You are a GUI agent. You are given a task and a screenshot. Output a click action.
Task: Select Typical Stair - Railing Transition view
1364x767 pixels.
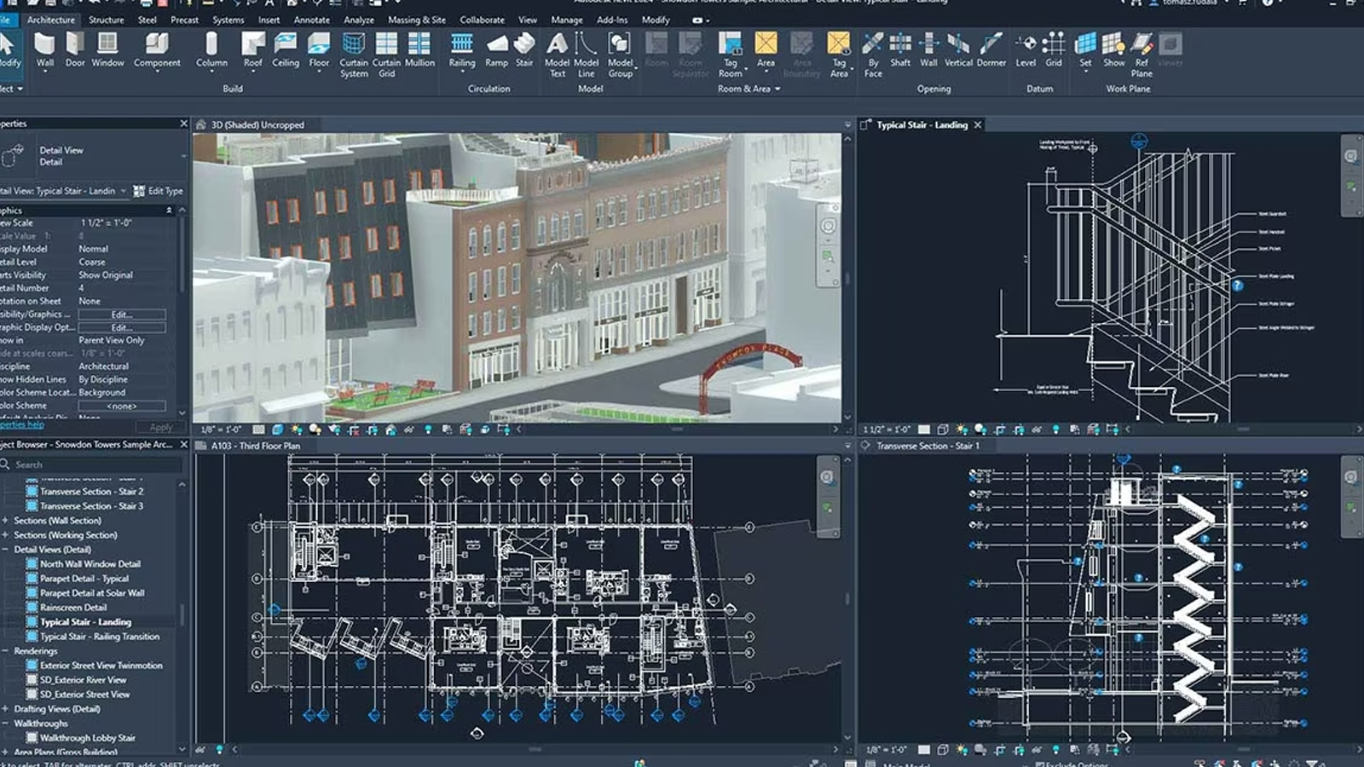pyautogui.click(x=100, y=637)
